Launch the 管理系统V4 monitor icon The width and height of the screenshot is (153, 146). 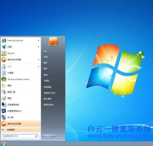[4, 111]
